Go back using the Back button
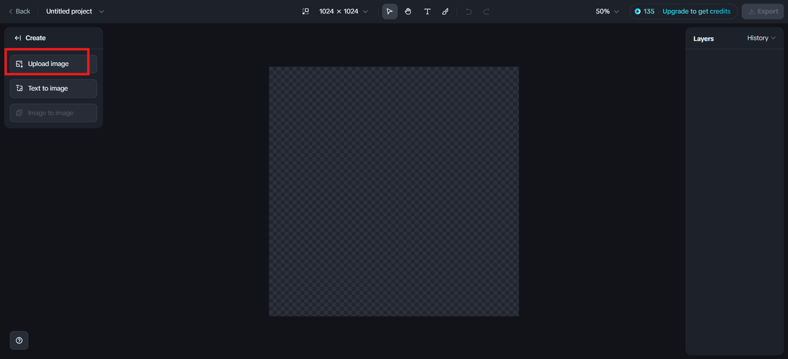 pos(19,11)
